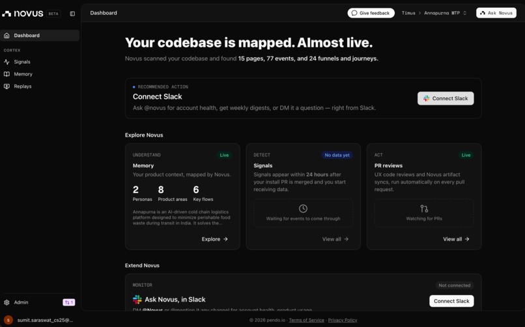Image resolution: width=525 pixels, height=327 pixels.
Task: Click the user avatar for sumit.saraswat
Action: [8, 320]
